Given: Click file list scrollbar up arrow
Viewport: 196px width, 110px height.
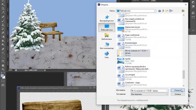Looking at the screenshot, I should [184, 15].
